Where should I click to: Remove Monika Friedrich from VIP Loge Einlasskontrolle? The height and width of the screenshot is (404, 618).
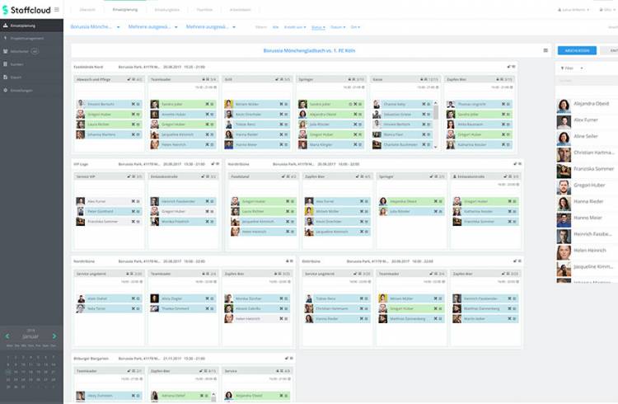[x=207, y=222]
